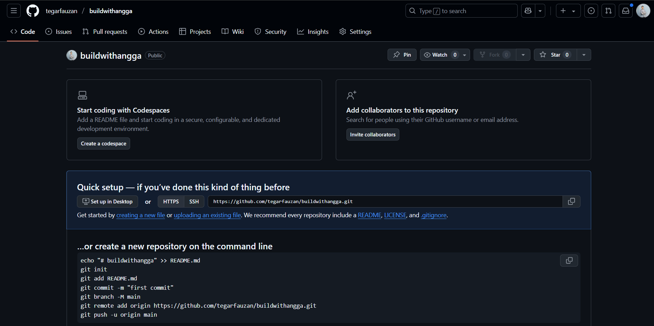The height and width of the screenshot is (326, 654).
Task: Open the creating a new file link
Action: point(140,215)
